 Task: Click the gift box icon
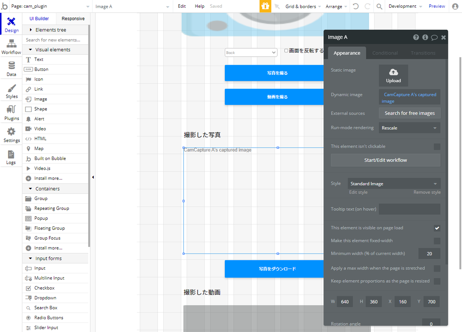point(265,6)
